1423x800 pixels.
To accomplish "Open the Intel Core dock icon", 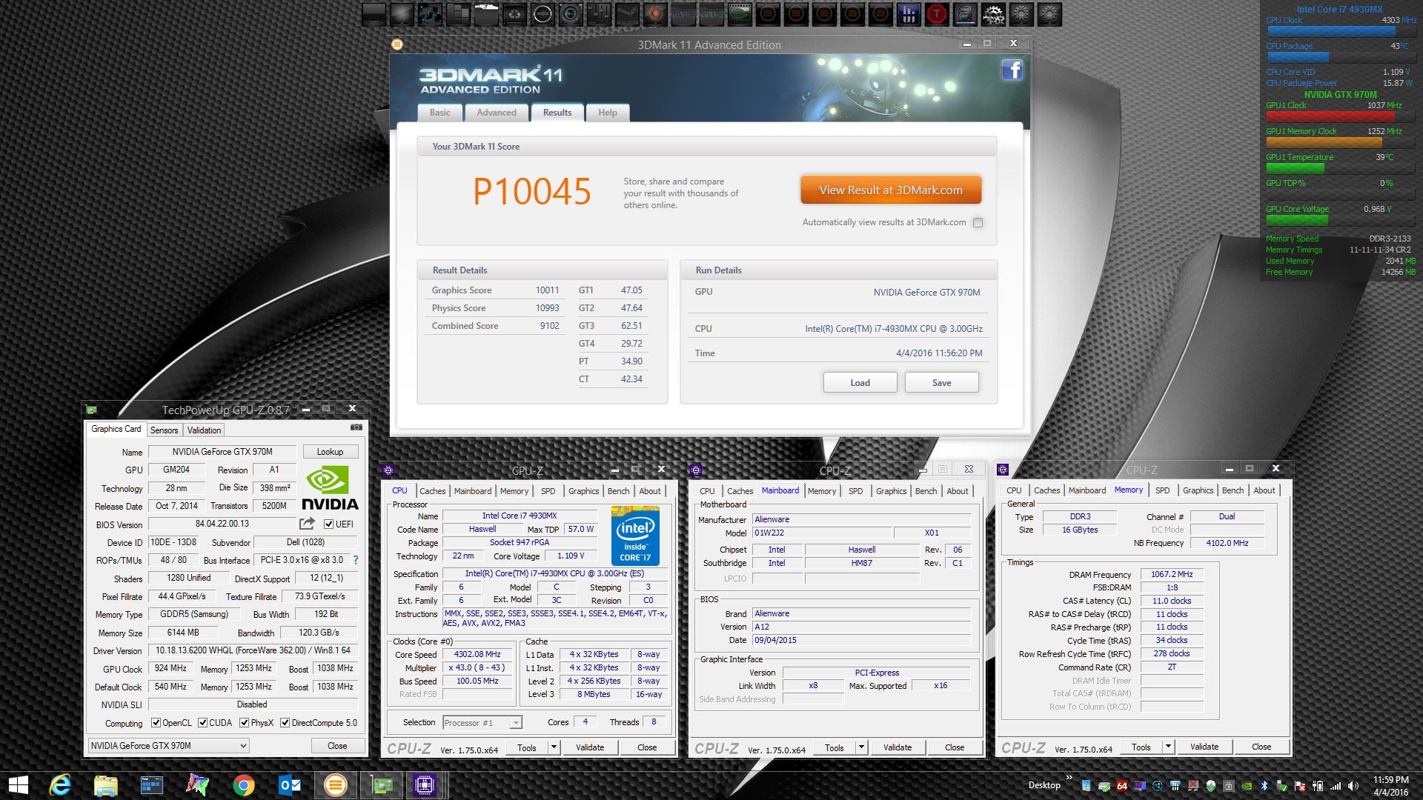I will (965, 13).
